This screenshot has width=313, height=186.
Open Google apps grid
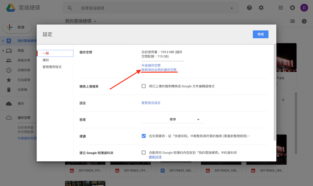(x=280, y=8)
